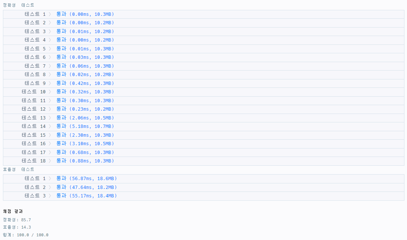Click accuracy 테스트 3 row with 0.01ms, 10.2MB
The image size is (407, 240).
click(x=203, y=32)
